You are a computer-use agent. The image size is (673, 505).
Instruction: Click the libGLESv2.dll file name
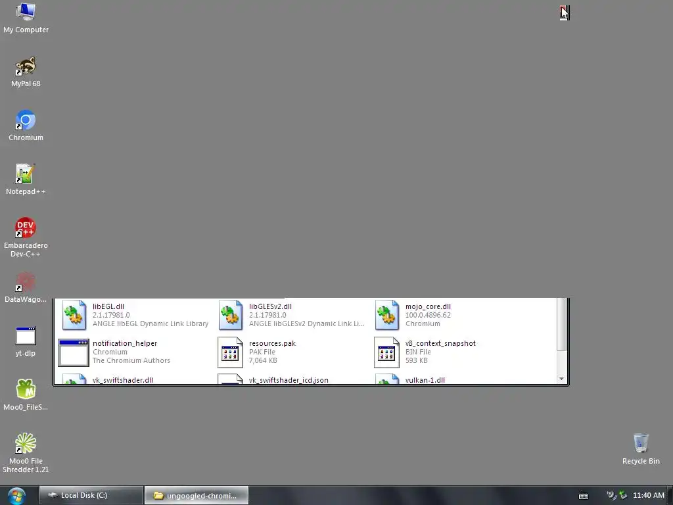click(270, 306)
